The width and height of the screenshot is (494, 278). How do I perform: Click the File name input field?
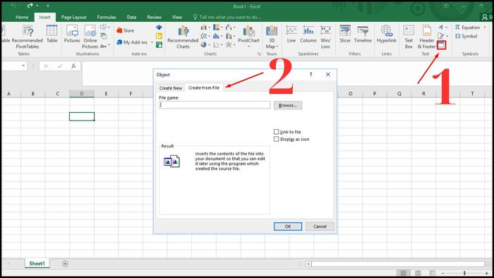pyautogui.click(x=215, y=105)
